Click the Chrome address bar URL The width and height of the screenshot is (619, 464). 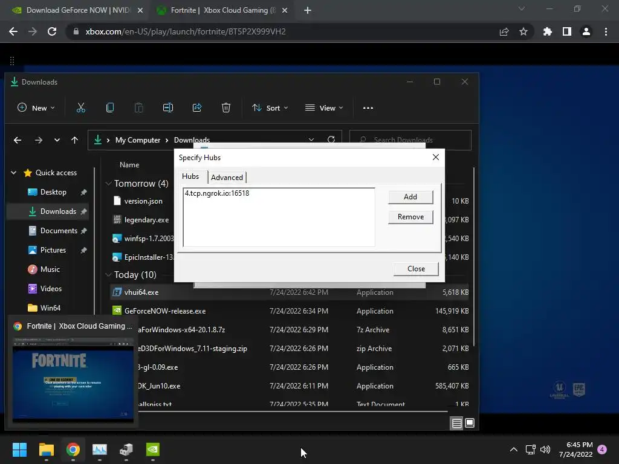click(x=186, y=31)
